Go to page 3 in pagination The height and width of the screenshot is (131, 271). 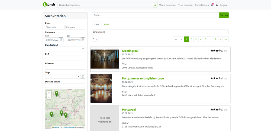196,39
